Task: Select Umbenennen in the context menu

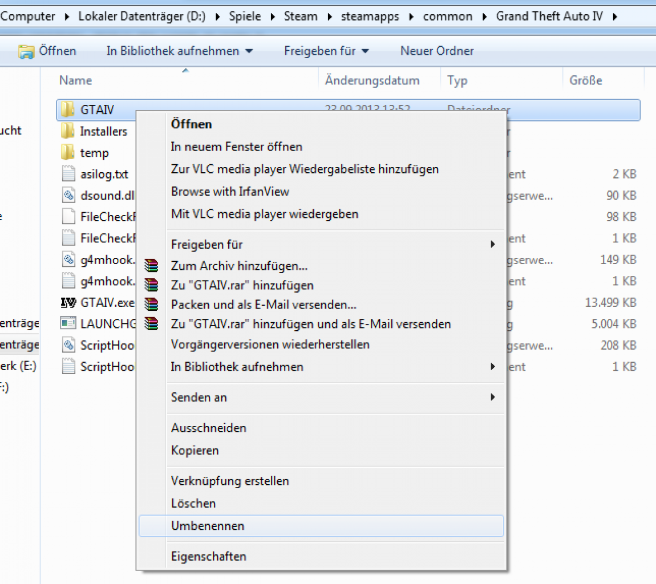Action: pos(321,526)
